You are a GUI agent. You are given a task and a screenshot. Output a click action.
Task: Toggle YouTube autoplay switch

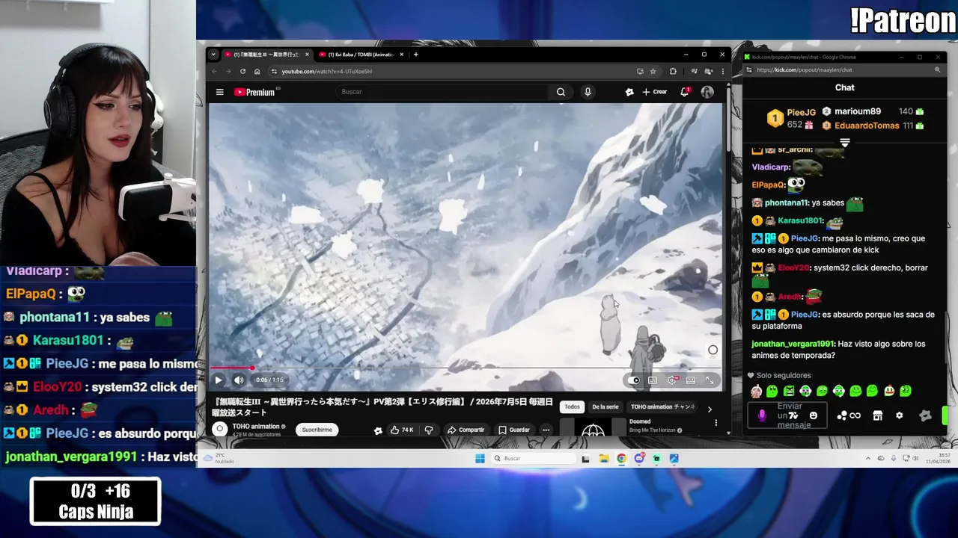[x=635, y=380]
